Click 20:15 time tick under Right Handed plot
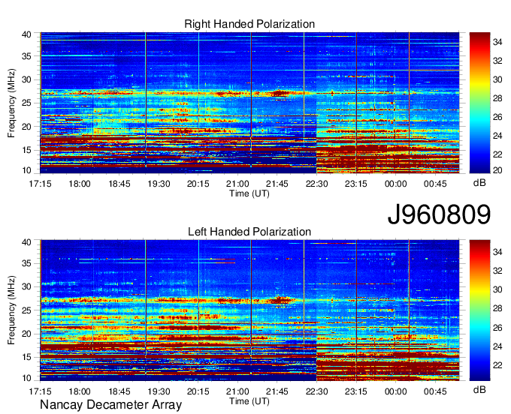The width and height of the screenshot is (511, 414). point(198,184)
